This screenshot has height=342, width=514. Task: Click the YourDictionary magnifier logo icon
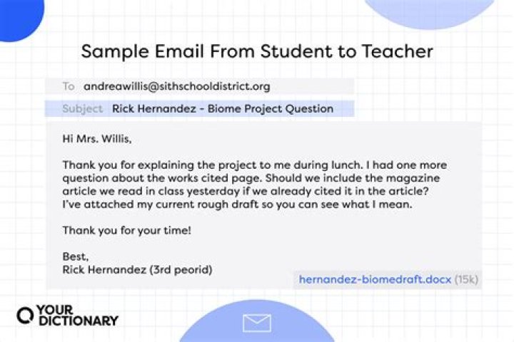(26, 315)
